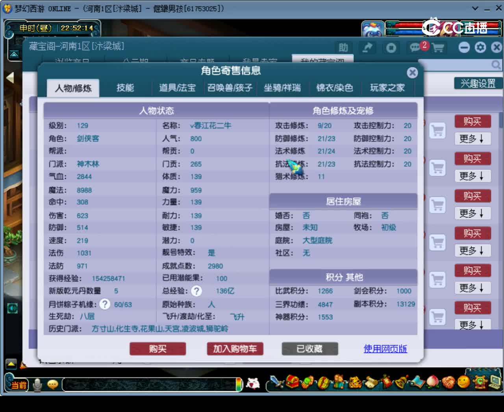504x412 pixels.
Task: Select the 人物/修炼 tab
Action: [73, 88]
